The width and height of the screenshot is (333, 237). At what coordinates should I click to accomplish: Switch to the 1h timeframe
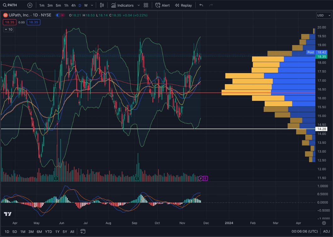66,5
